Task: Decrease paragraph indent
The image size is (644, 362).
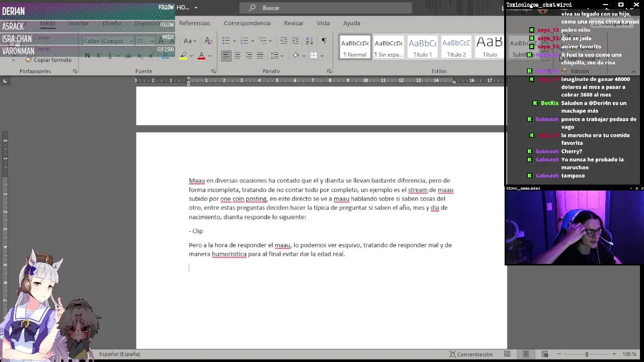Action: [284, 41]
